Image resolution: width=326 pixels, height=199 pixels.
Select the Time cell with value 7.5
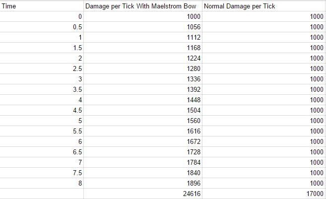click(x=42, y=173)
